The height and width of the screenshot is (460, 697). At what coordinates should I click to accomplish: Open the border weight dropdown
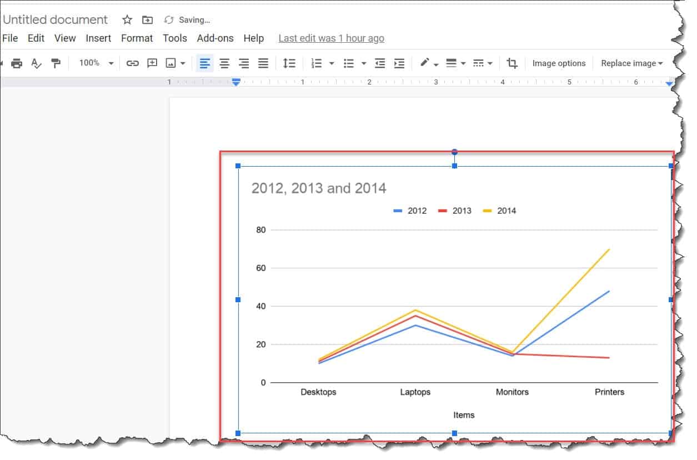(x=455, y=63)
